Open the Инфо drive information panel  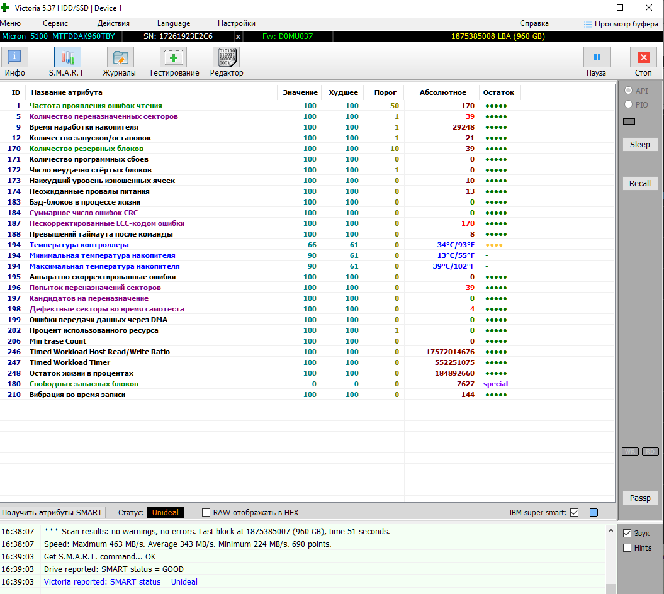tap(15, 57)
